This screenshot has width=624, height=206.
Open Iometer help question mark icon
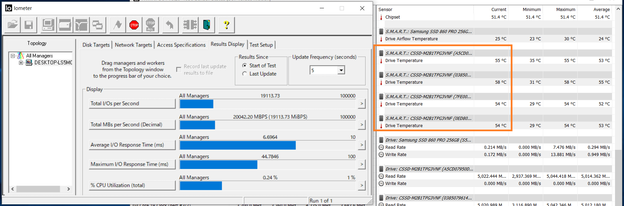click(226, 25)
